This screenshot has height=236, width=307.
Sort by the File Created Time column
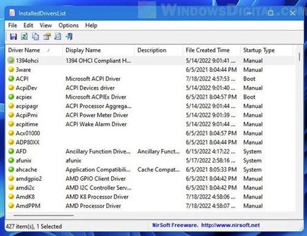pos(211,50)
